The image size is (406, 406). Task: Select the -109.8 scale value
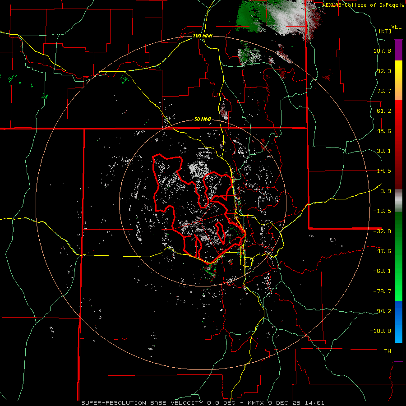[380, 331]
